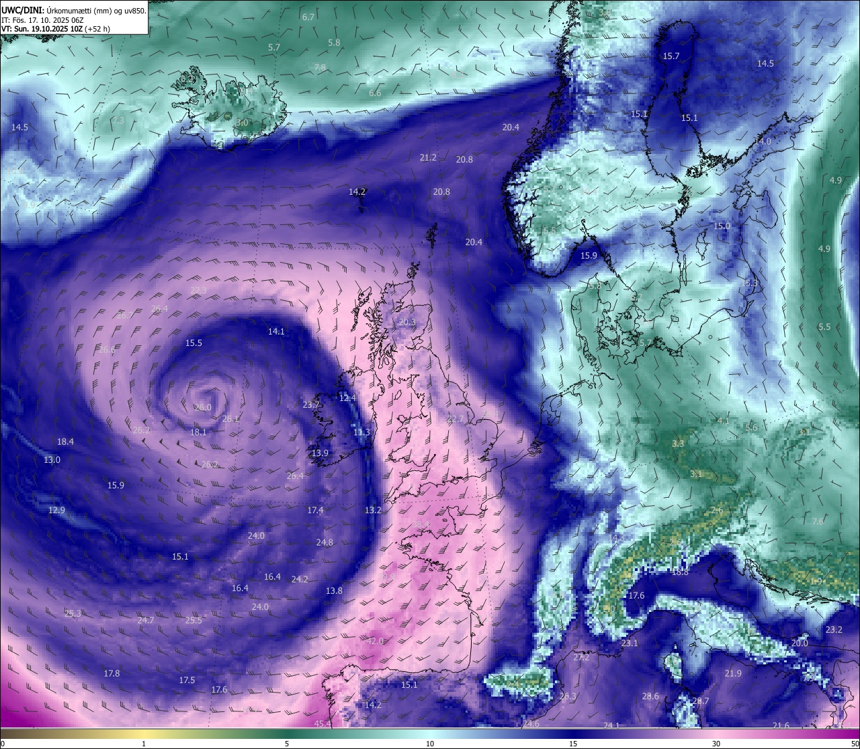This screenshot has width=860, height=749.
Task: Click the 21.9 value over Italy
Action: [x=733, y=674]
